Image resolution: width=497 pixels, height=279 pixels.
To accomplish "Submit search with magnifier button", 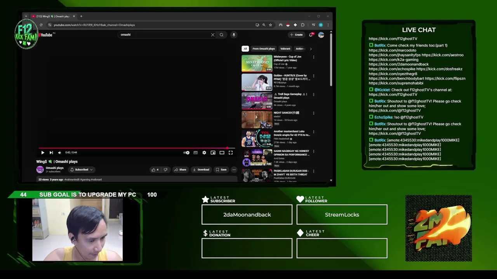I will pyautogui.click(x=221, y=35).
